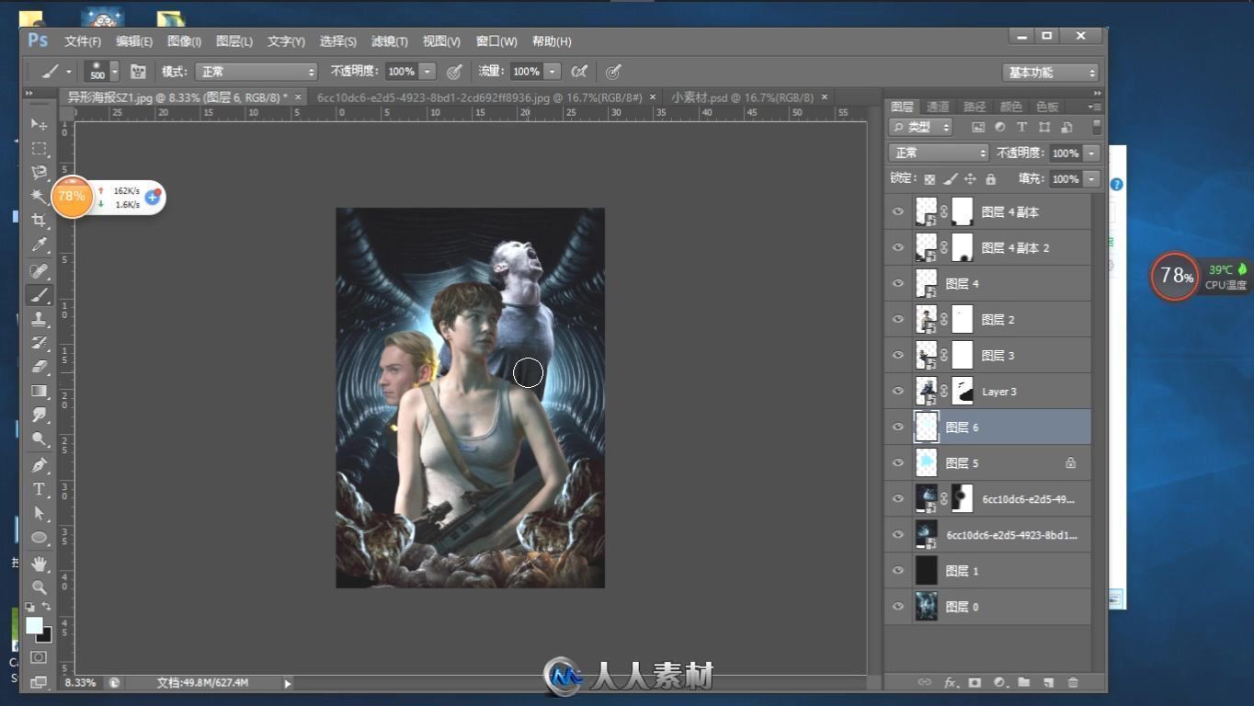Select the Eraser tool
1254x706 pixels.
click(x=39, y=367)
